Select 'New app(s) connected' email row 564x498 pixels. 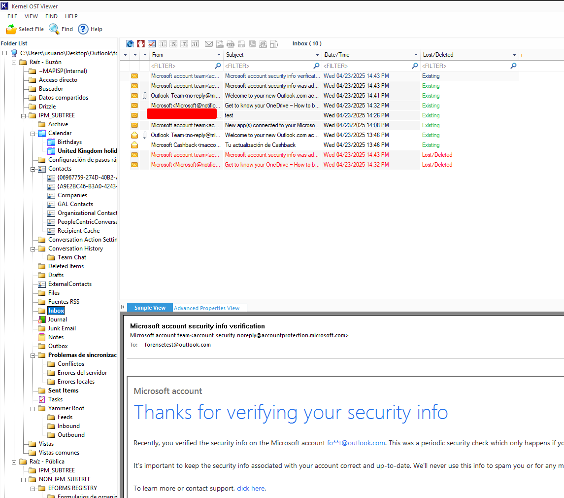[319, 125]
